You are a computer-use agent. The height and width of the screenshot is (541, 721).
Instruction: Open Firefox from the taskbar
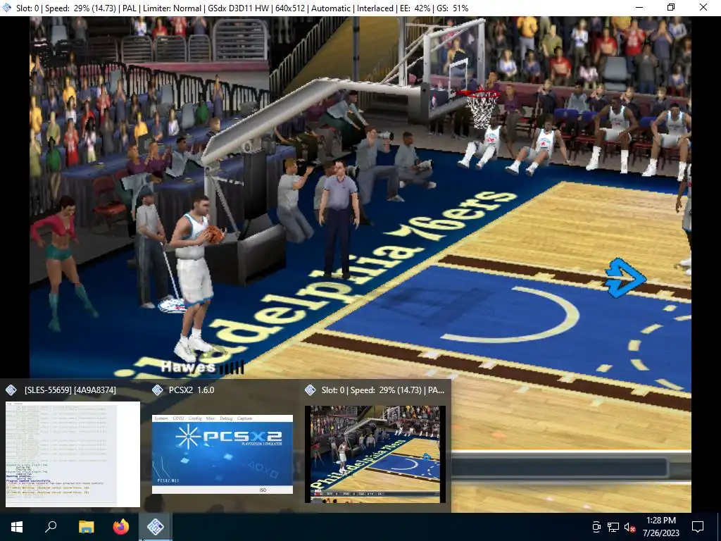coord(121,527)
